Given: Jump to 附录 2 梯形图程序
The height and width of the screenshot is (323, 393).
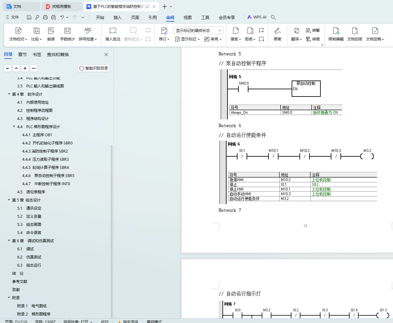Looking at the screenshot, I should [34, 314].
